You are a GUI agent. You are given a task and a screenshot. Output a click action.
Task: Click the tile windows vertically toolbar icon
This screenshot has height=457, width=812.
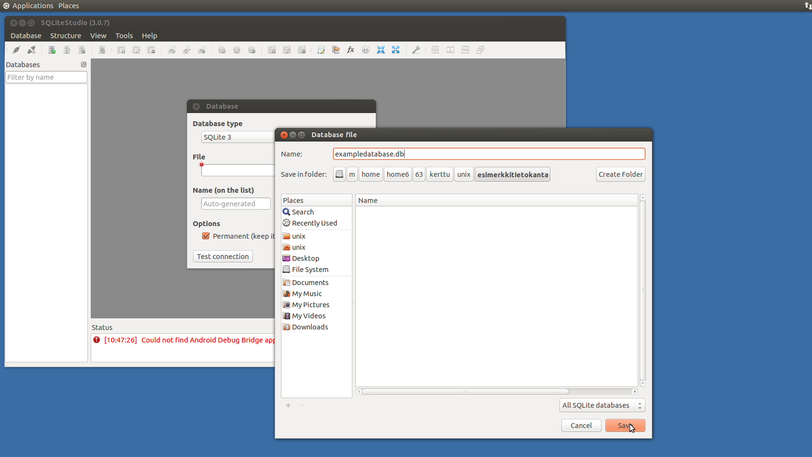point(465,50)
